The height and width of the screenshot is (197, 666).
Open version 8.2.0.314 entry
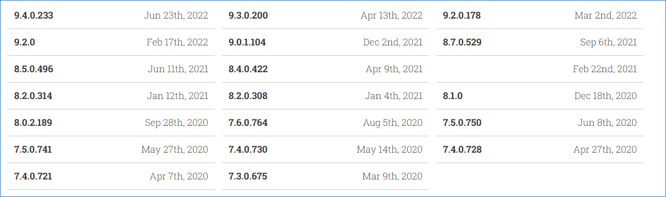[x=33, y=96]
